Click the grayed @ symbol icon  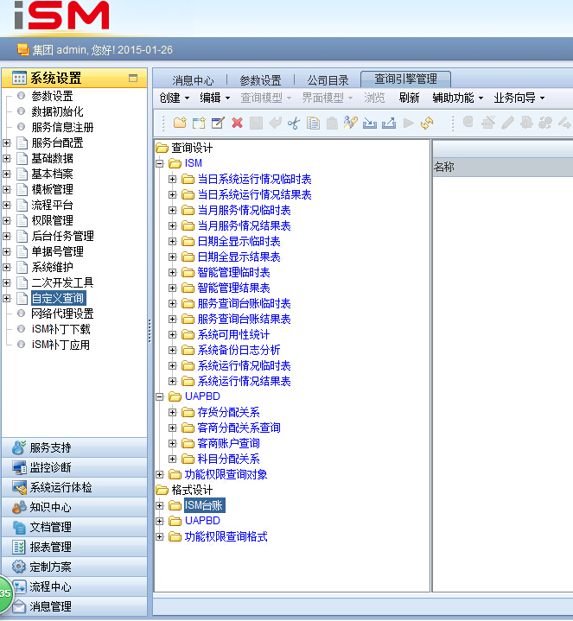point(468,122)
